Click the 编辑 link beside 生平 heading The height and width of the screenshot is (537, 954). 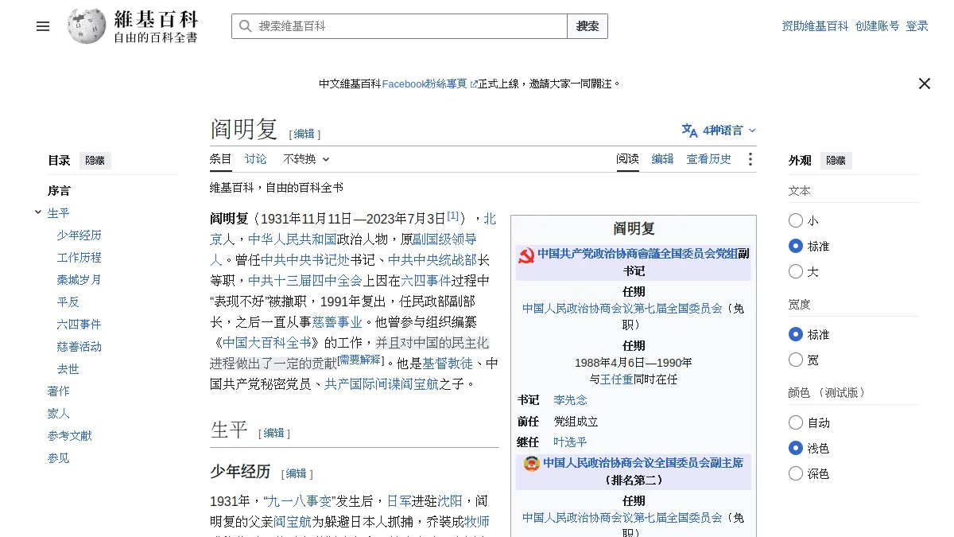point(274,433)
